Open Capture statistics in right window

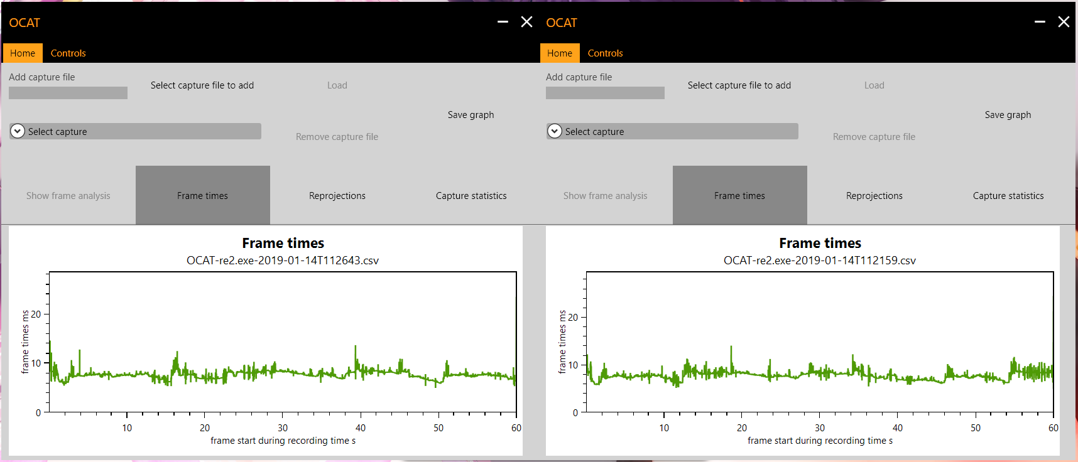[1008, 196]
